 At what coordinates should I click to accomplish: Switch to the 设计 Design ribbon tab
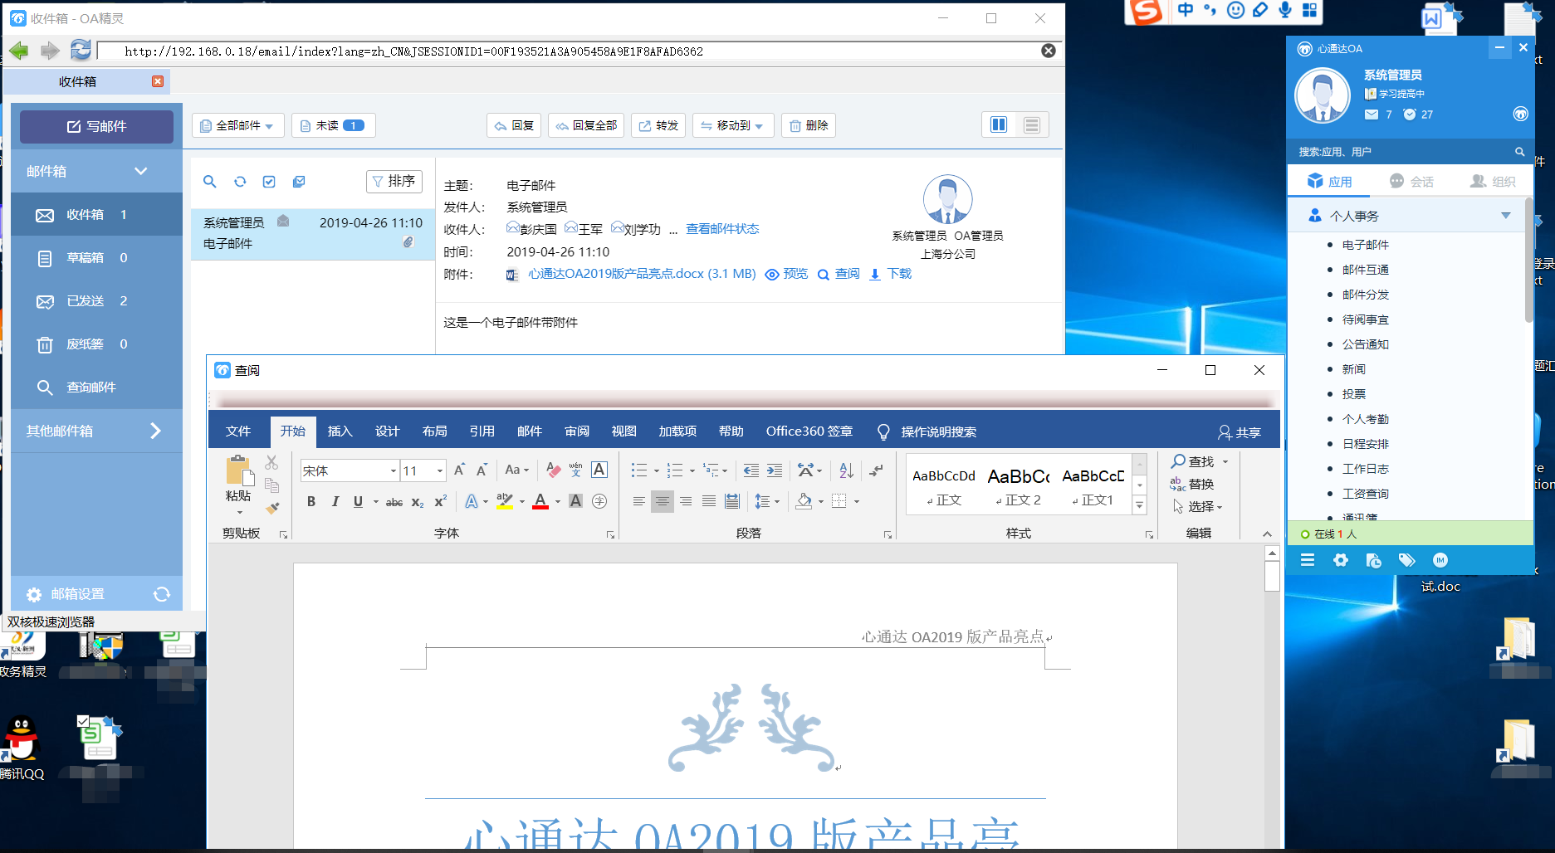[x=388, y=431]
